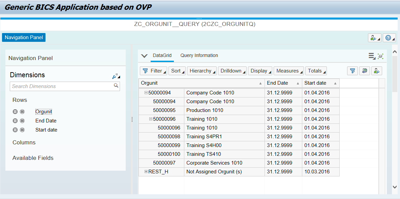Switch to the Query Information tab
Image resolution: width=400 pixels, height=199 pixels.
point(198,56)
